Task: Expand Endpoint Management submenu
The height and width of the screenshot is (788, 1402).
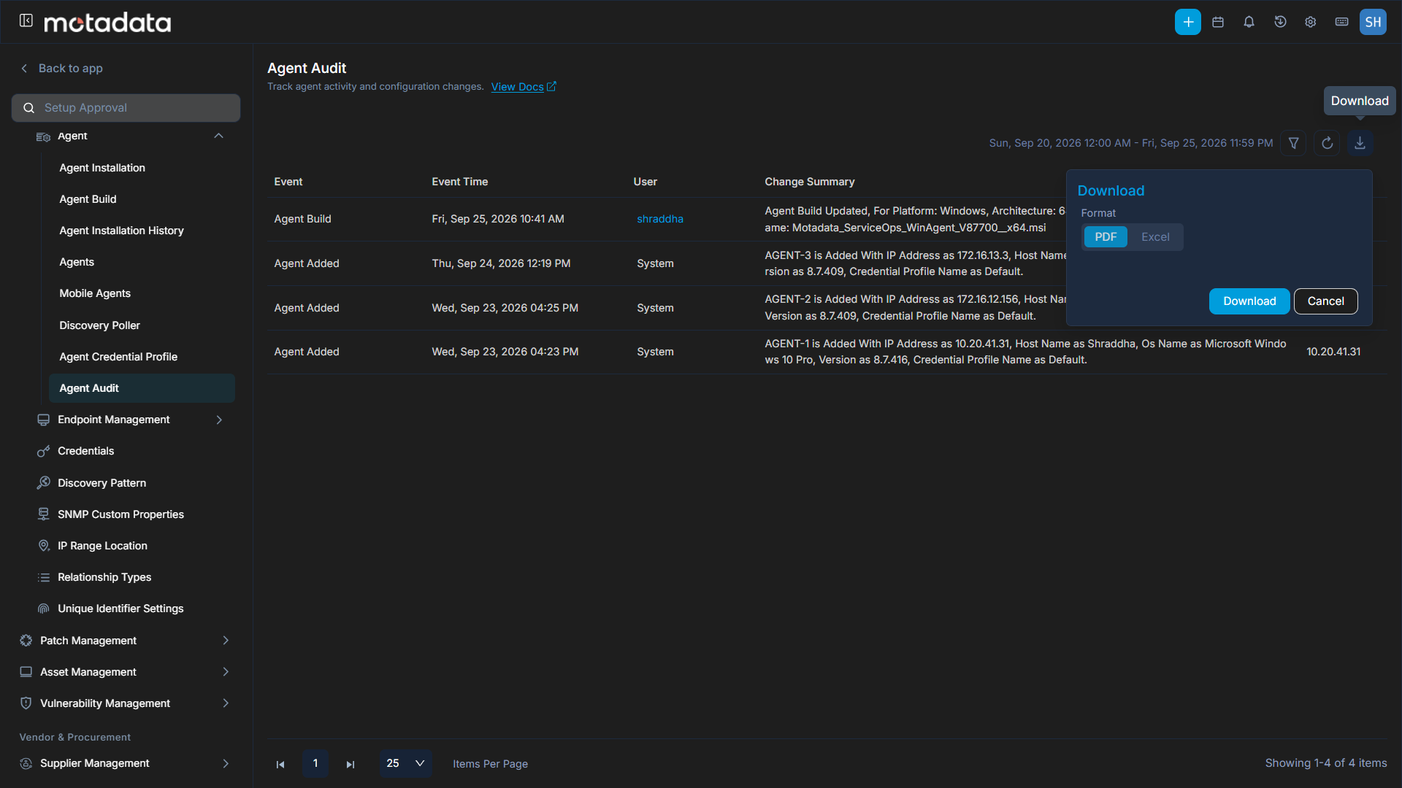Action: click(219, 420)
